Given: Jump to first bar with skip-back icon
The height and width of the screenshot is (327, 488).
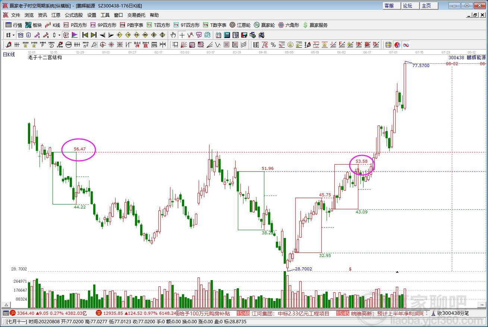Looking at the screenshot, I should point(85,35).
